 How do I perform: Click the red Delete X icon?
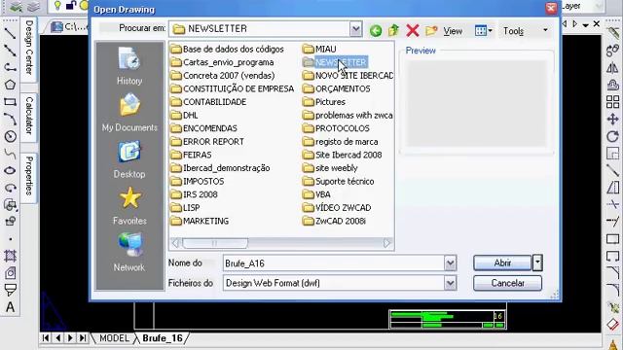click(413, 30)
